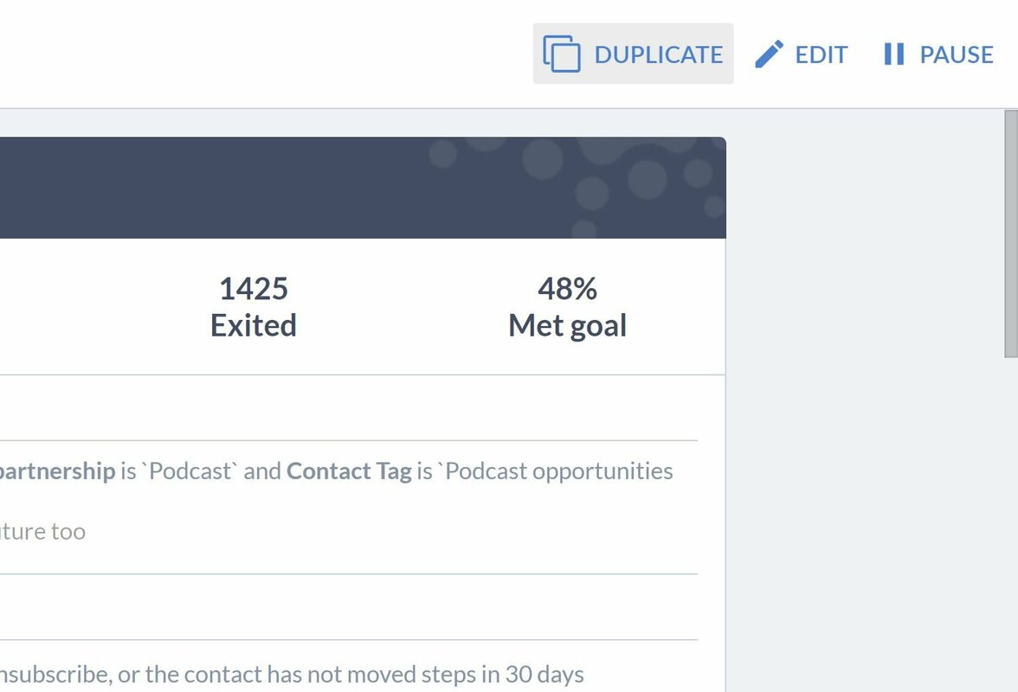This screenshot has width=1018, height=692.
Task: Pause the running automation
Action: coord(937,54)
